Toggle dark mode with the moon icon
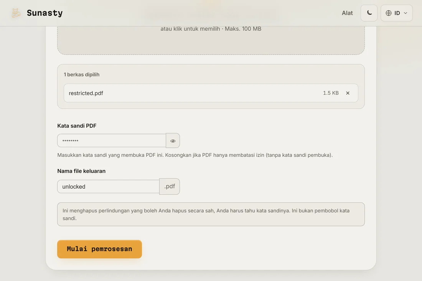 (x=369, y=13)
